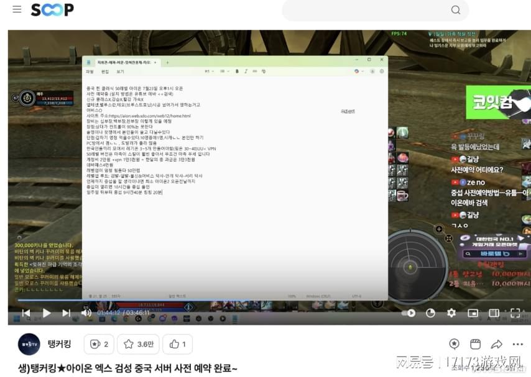Like the video with thumbs up

click(x=178, y=344)
